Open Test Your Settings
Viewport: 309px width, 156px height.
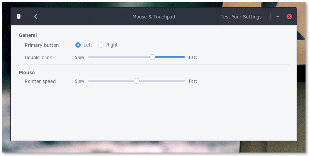tap(241, 17)
